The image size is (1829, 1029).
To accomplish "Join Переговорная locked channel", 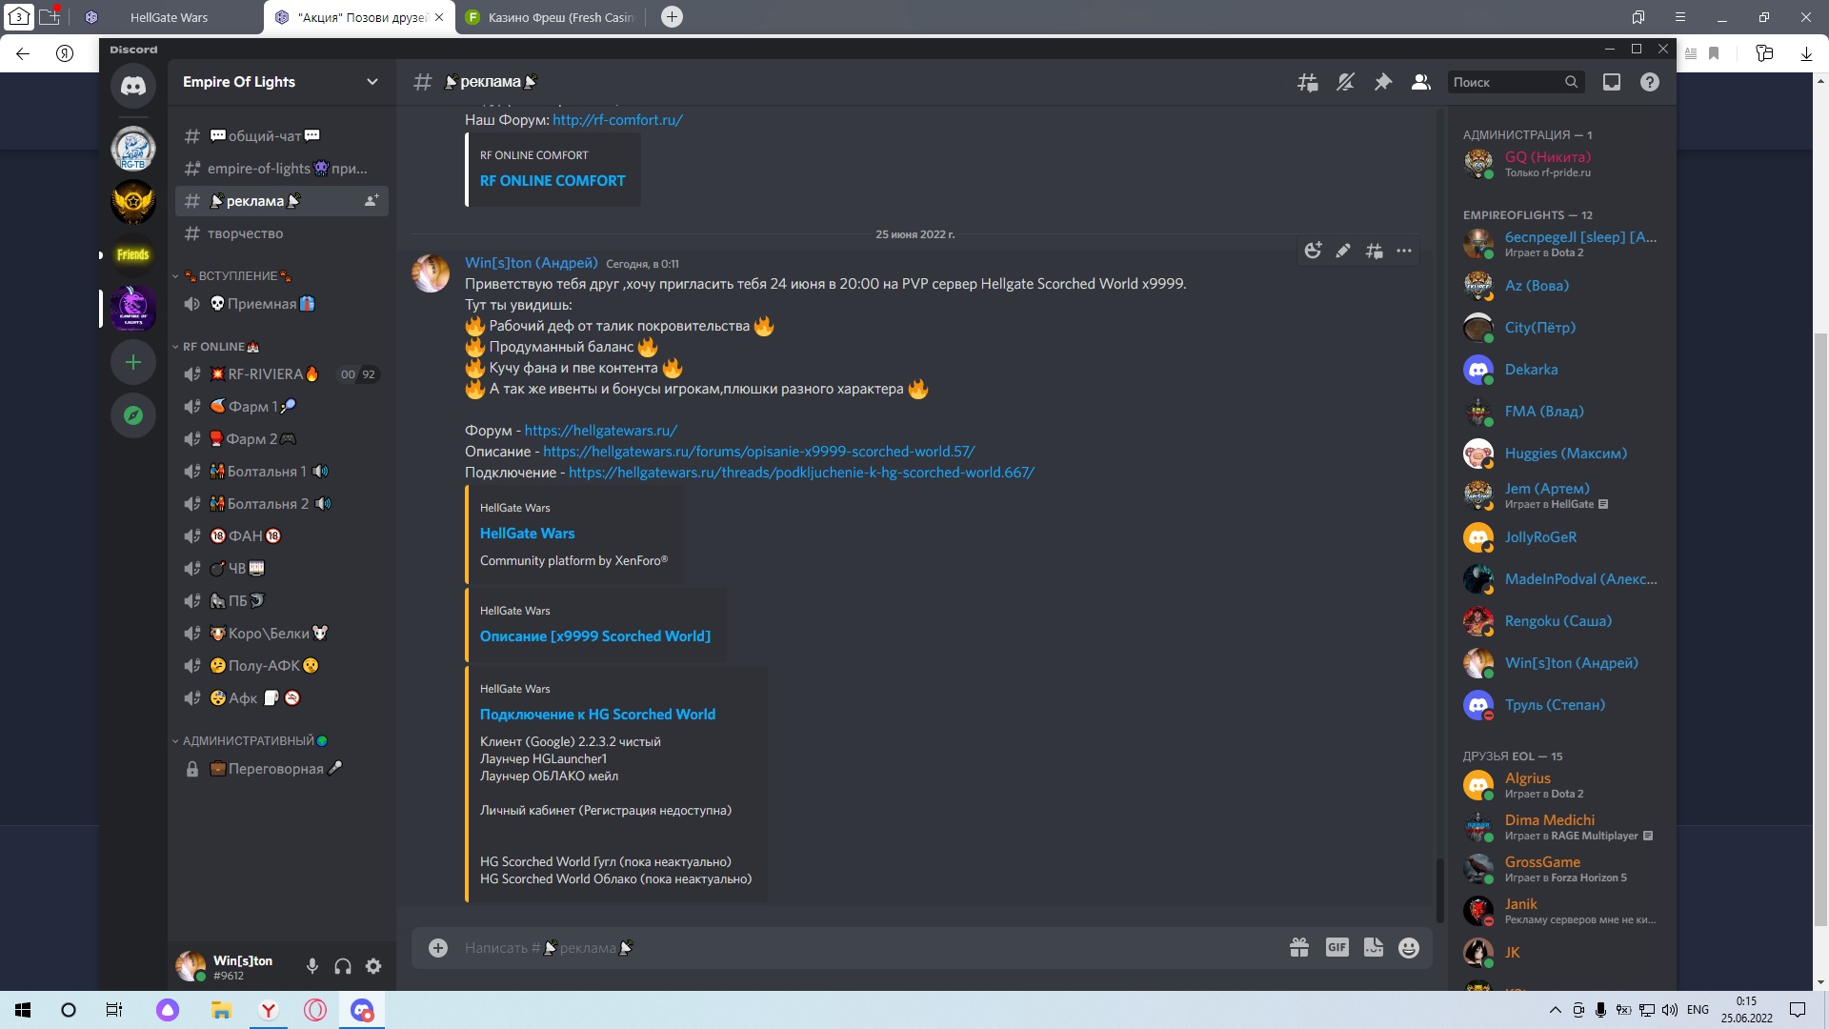I will coord(282,769).
